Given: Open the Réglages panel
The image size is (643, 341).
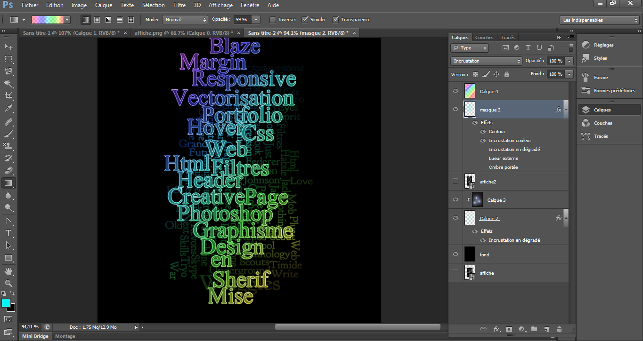Looking at the screenshot, I should pos(603,45).
